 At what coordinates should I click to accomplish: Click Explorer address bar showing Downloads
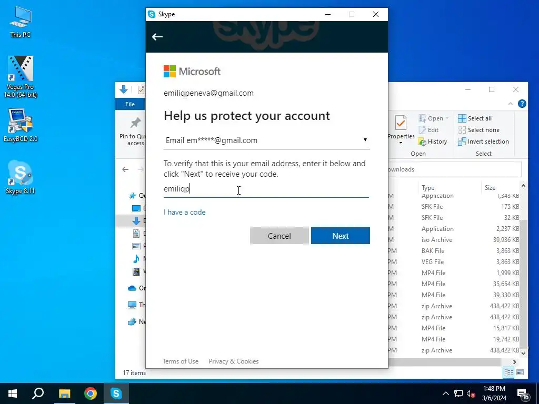pos(454,169)
